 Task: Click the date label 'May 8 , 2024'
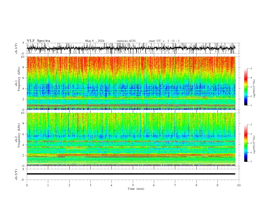(x=95, y=41)
